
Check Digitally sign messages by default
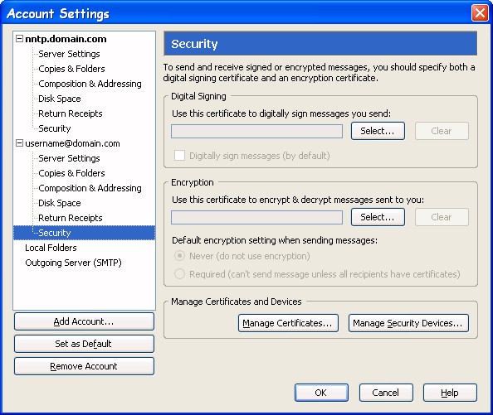[179, 155]
